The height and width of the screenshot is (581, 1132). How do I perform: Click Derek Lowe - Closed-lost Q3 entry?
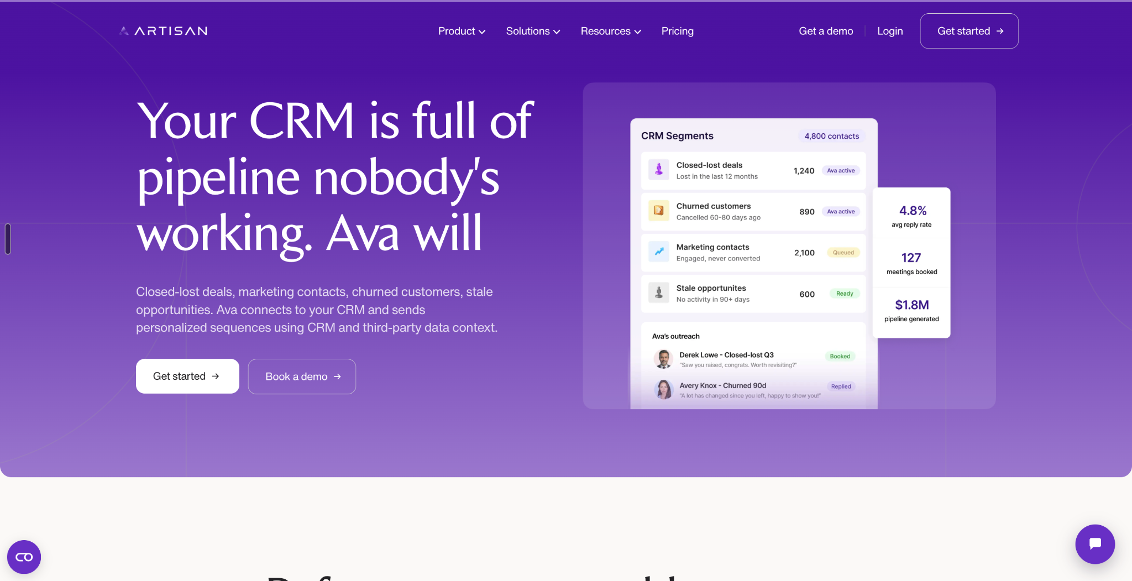click(754, 359)
